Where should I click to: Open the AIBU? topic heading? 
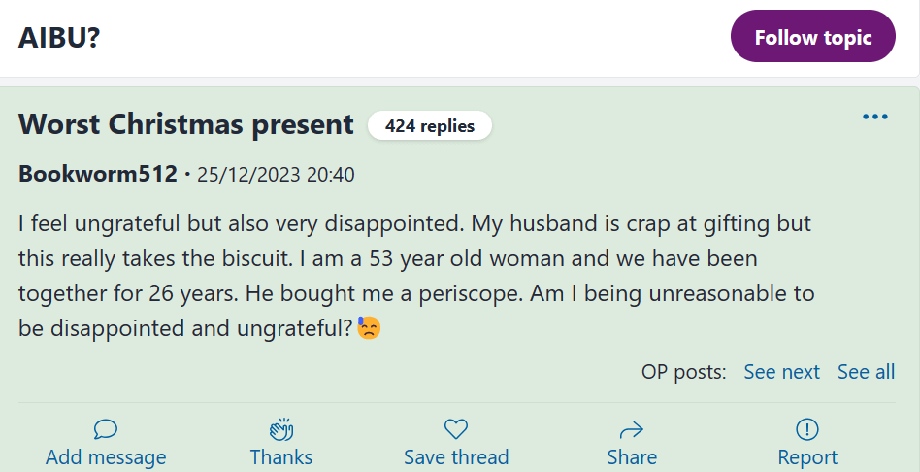point(59,37)
